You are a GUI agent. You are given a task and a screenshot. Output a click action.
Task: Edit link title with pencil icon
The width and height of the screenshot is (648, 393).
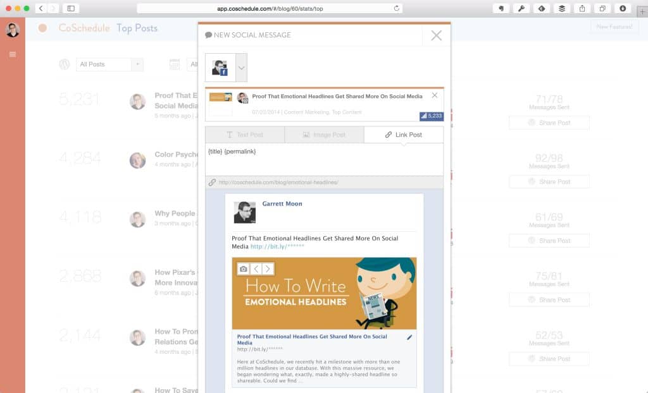point(409,337)
